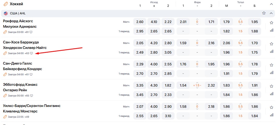The height and width of the screenshot is (125, 276).
Task: Favorite the San Jose Barracuda match with star
Action: (271, 44)
